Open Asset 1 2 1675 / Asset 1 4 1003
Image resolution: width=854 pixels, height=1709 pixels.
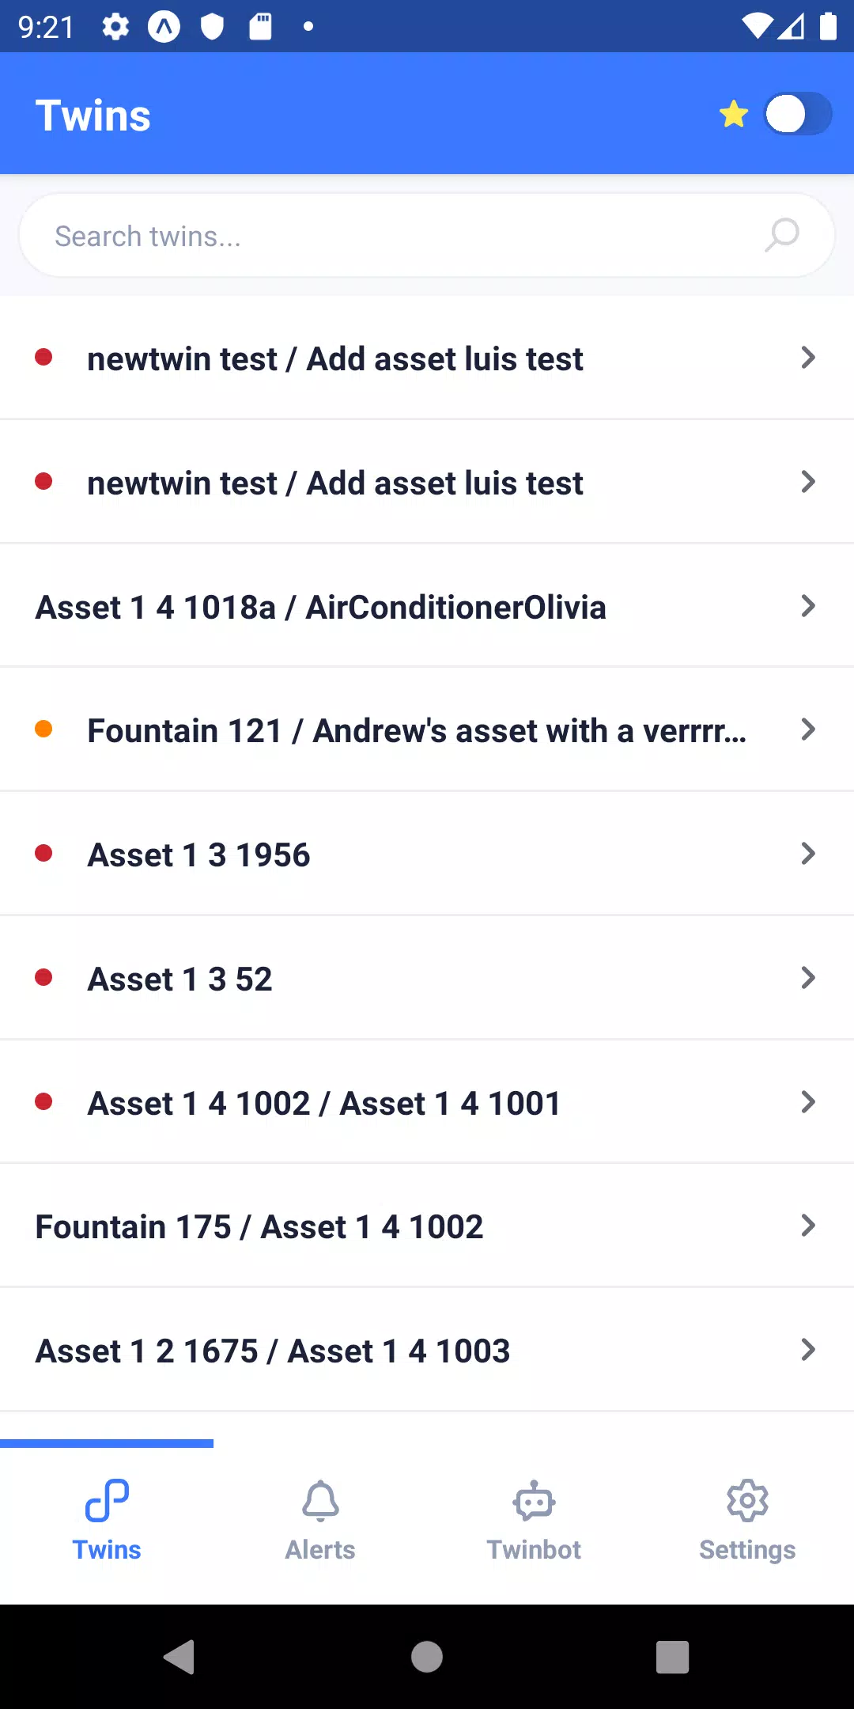coord(427,1350)
